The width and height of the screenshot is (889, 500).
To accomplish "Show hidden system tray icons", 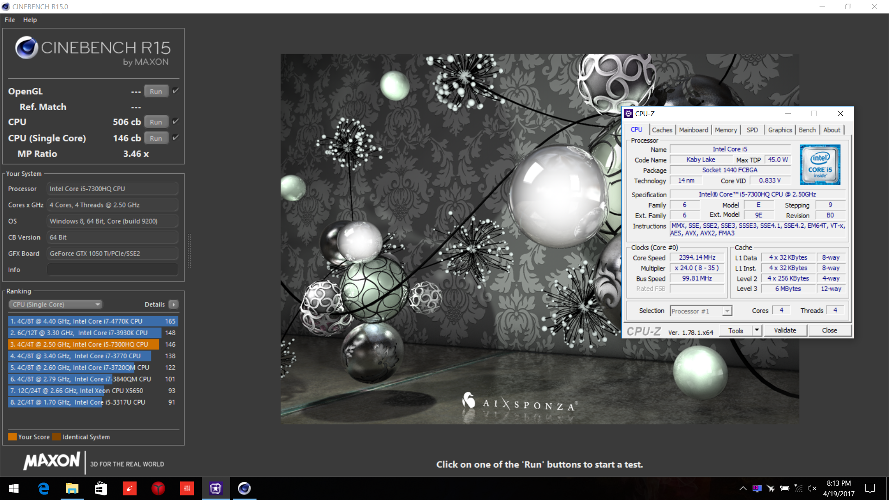I will pos(743,488).
